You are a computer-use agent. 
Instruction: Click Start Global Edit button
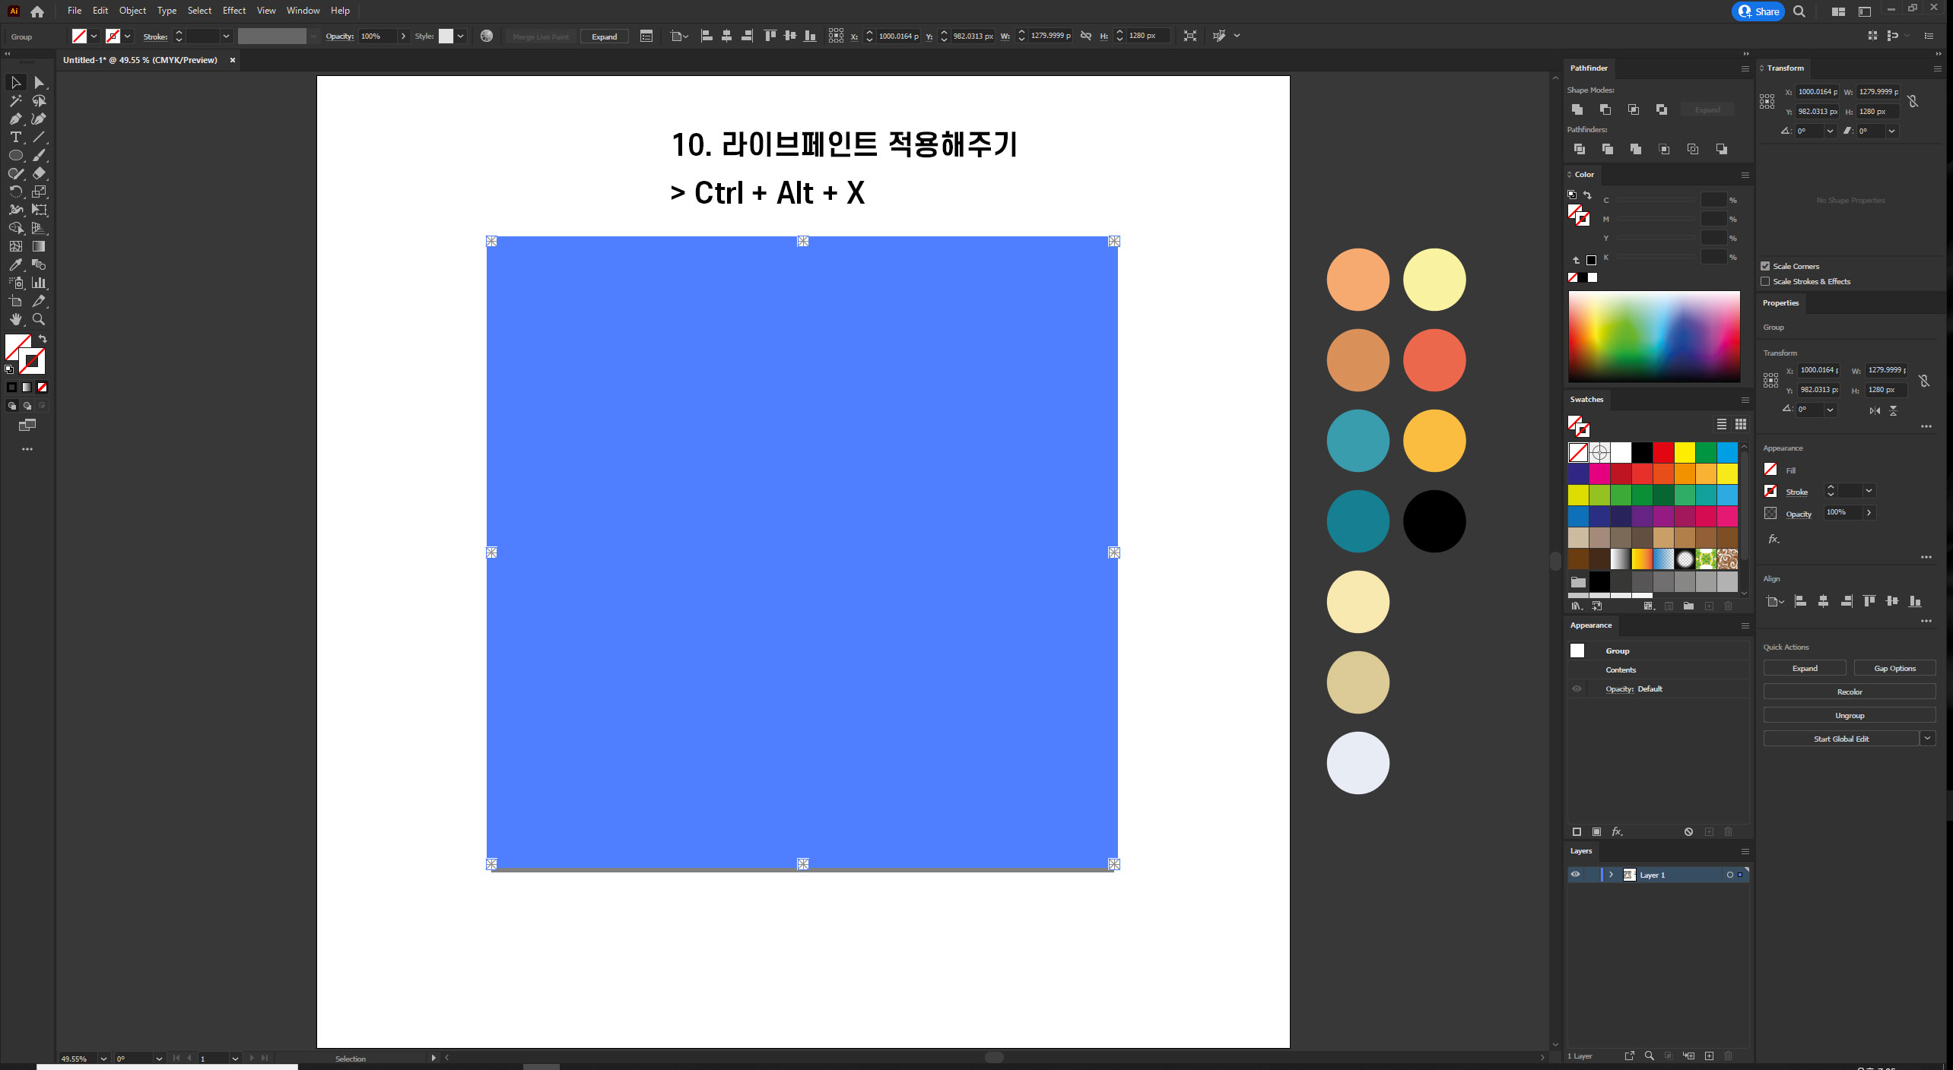(x=1841, y=739)
